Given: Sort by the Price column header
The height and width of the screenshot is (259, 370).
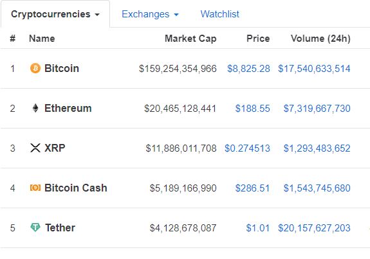Looking at the screenshot, I should pos(258,39).
